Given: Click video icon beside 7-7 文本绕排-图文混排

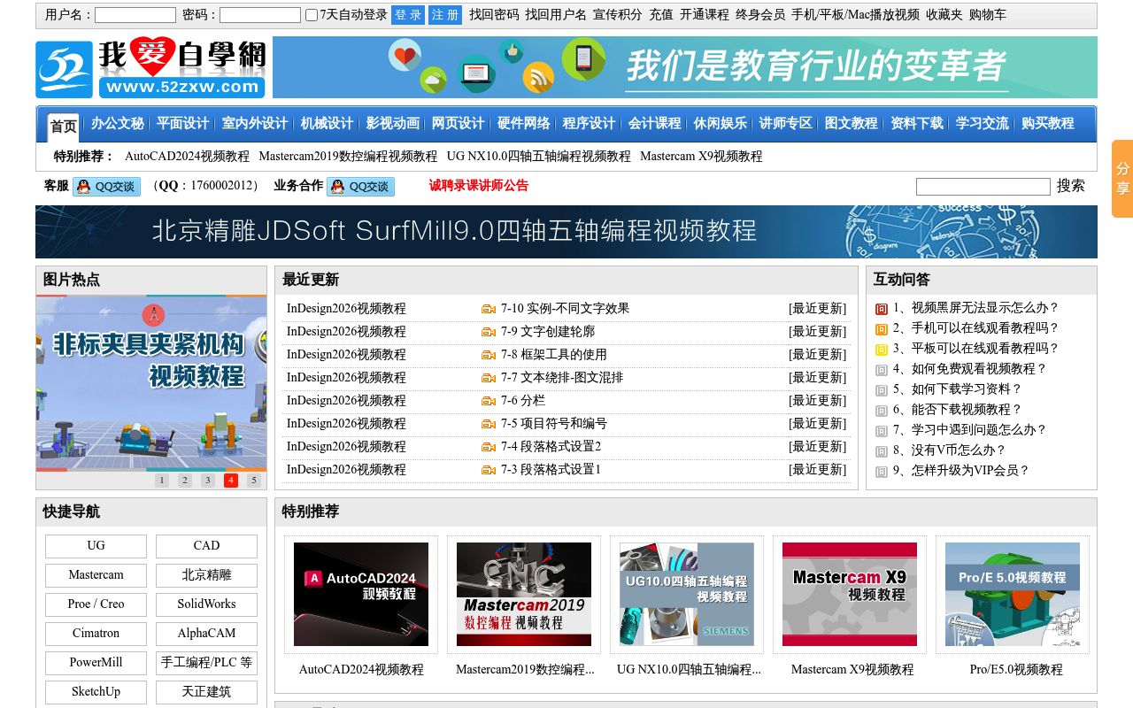Looking at the screenshot, I should coord(489,378).
